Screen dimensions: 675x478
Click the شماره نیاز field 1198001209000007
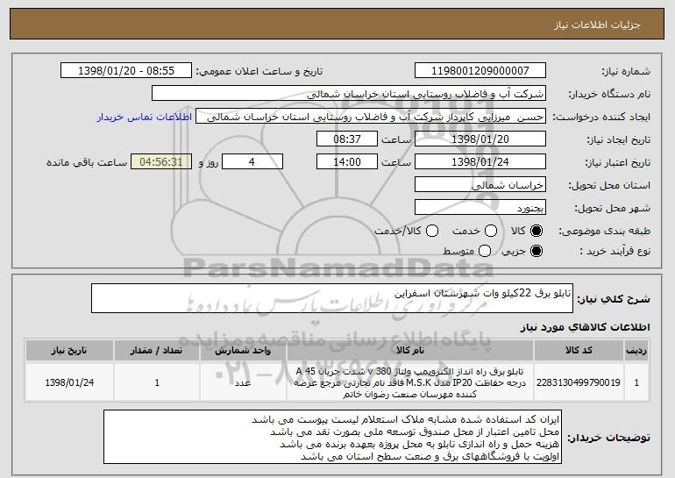[480, 71]
